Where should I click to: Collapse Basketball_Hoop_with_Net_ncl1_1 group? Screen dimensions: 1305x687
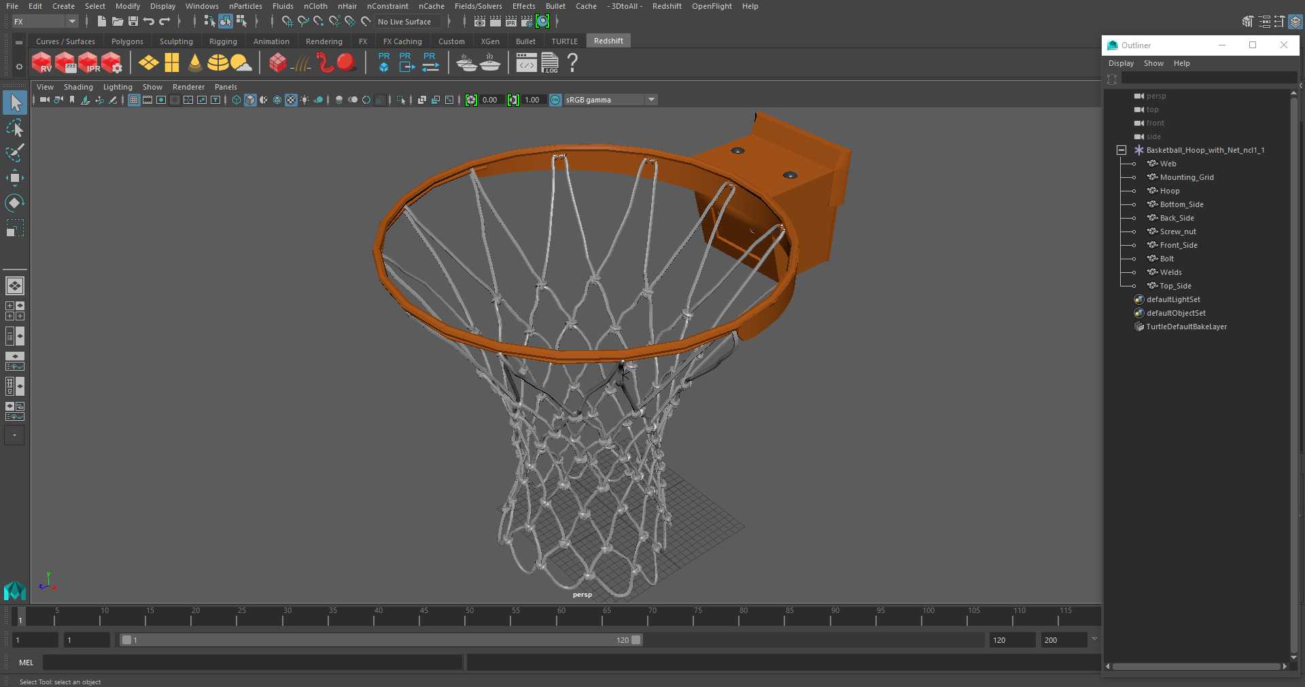coord(1121,150)
